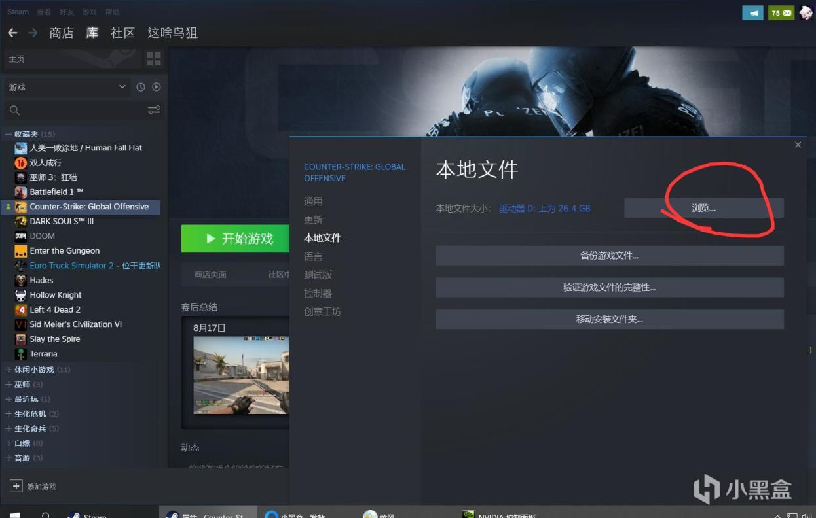
Task: Click 验证游戏文件的完整性 button
Action: click(609, 287)
